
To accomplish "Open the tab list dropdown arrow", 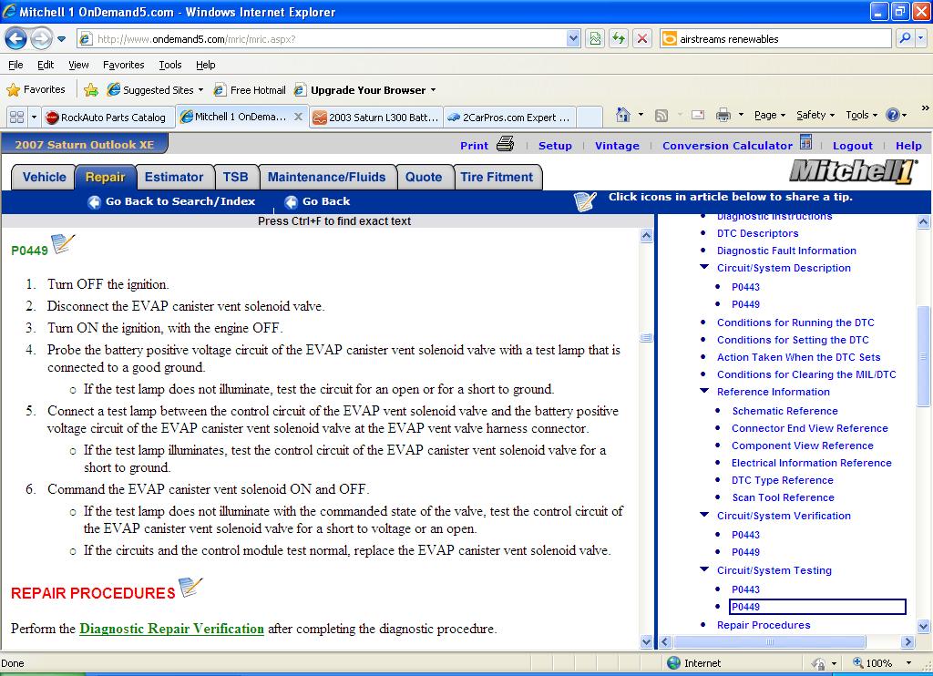I will pyautogui.click(x=34, y=118).
